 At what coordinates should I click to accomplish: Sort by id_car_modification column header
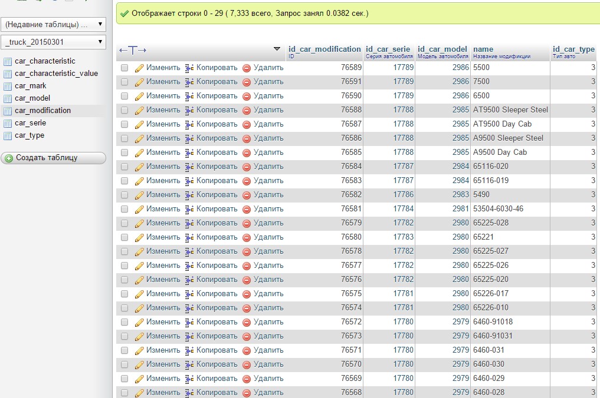pos(324,49)
